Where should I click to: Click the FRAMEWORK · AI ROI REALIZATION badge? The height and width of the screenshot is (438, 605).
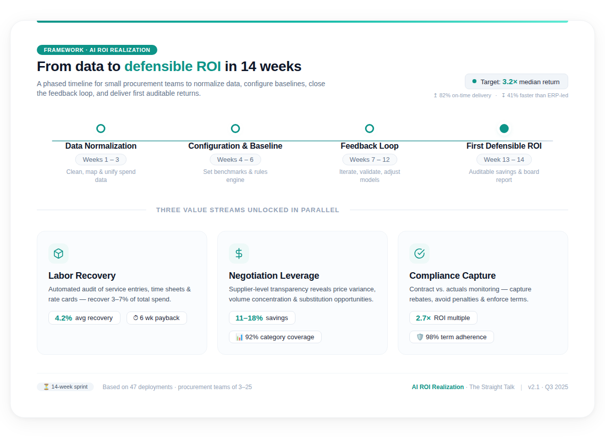tap(97, 50)
